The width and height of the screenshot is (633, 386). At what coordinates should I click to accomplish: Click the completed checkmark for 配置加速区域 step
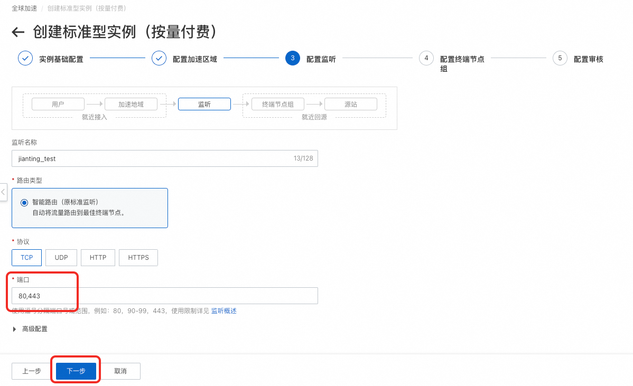(x=159, y=58)
